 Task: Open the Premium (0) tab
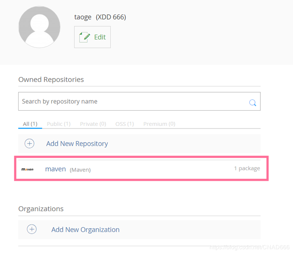159,124
